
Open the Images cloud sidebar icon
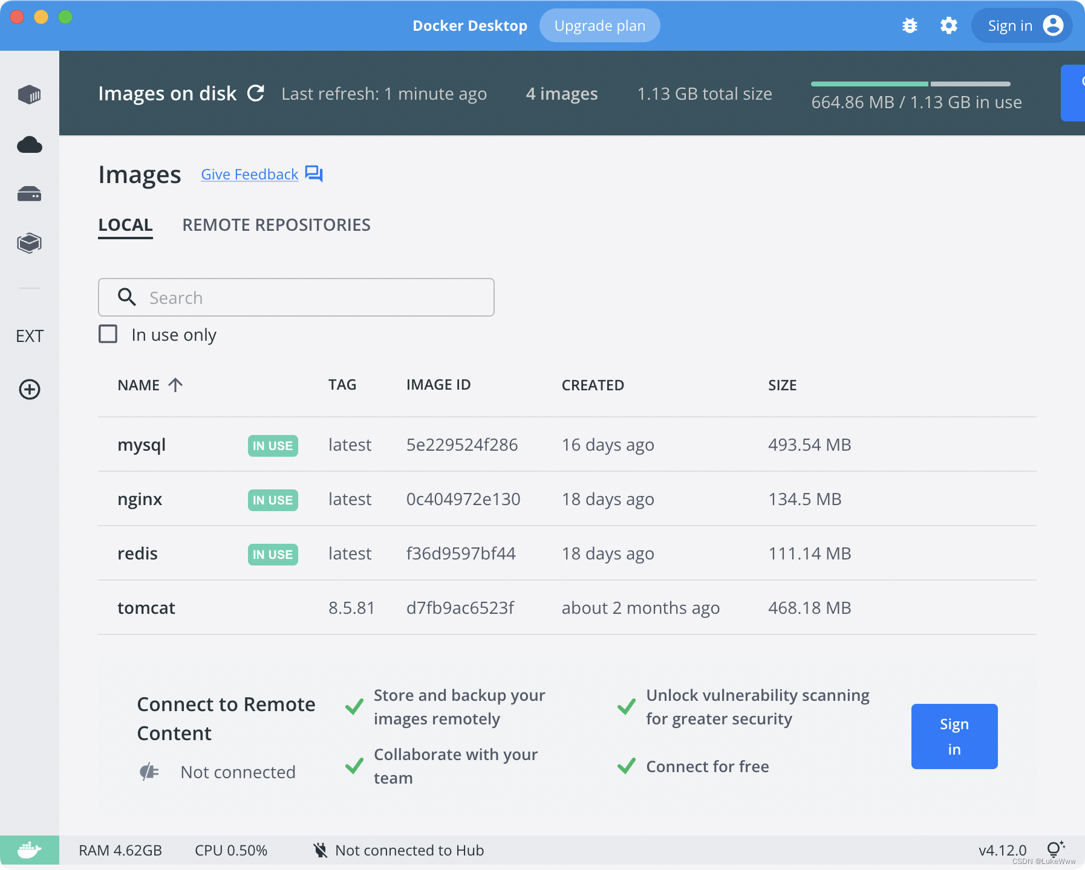pos(29,145)
